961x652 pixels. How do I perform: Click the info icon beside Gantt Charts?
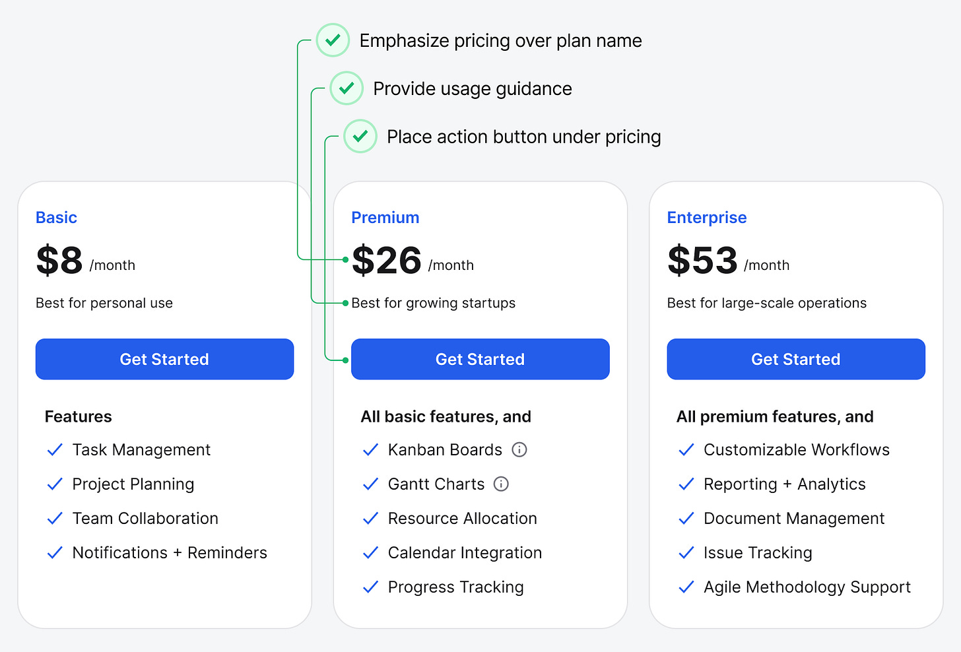click(x=502, y=484)
